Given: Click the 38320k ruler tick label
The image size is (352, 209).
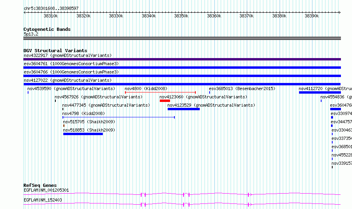Looking at the screenshot, I should 83,16.
